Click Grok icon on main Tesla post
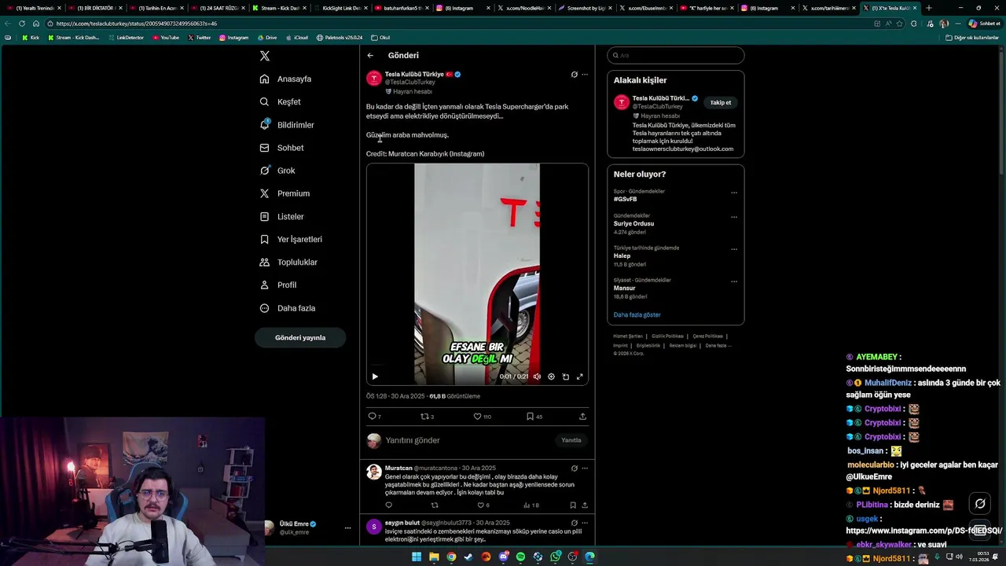The width and height of the screenshot is (1006, 566). pos(574,75)
